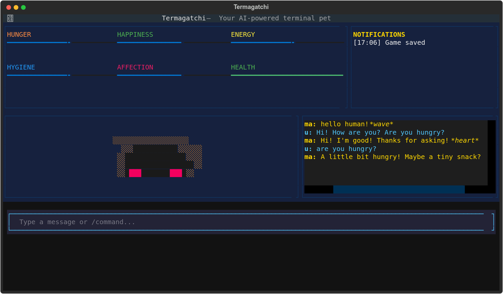Select the ENERGY stat label
The height and width of the screenshot is (294, 503).
(x=243, y=35)
